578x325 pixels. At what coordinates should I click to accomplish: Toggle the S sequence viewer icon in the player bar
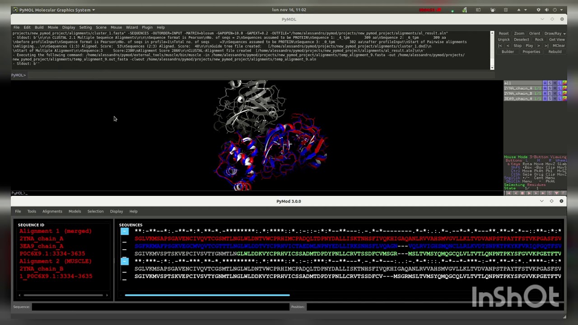[x=550, y=193]
